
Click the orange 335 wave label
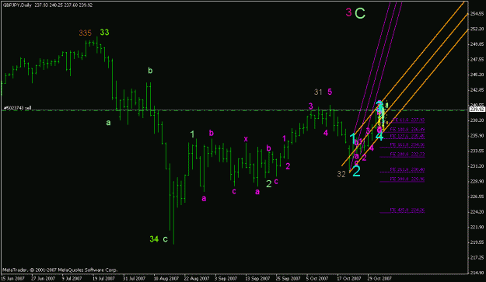[x=86, y=33]
